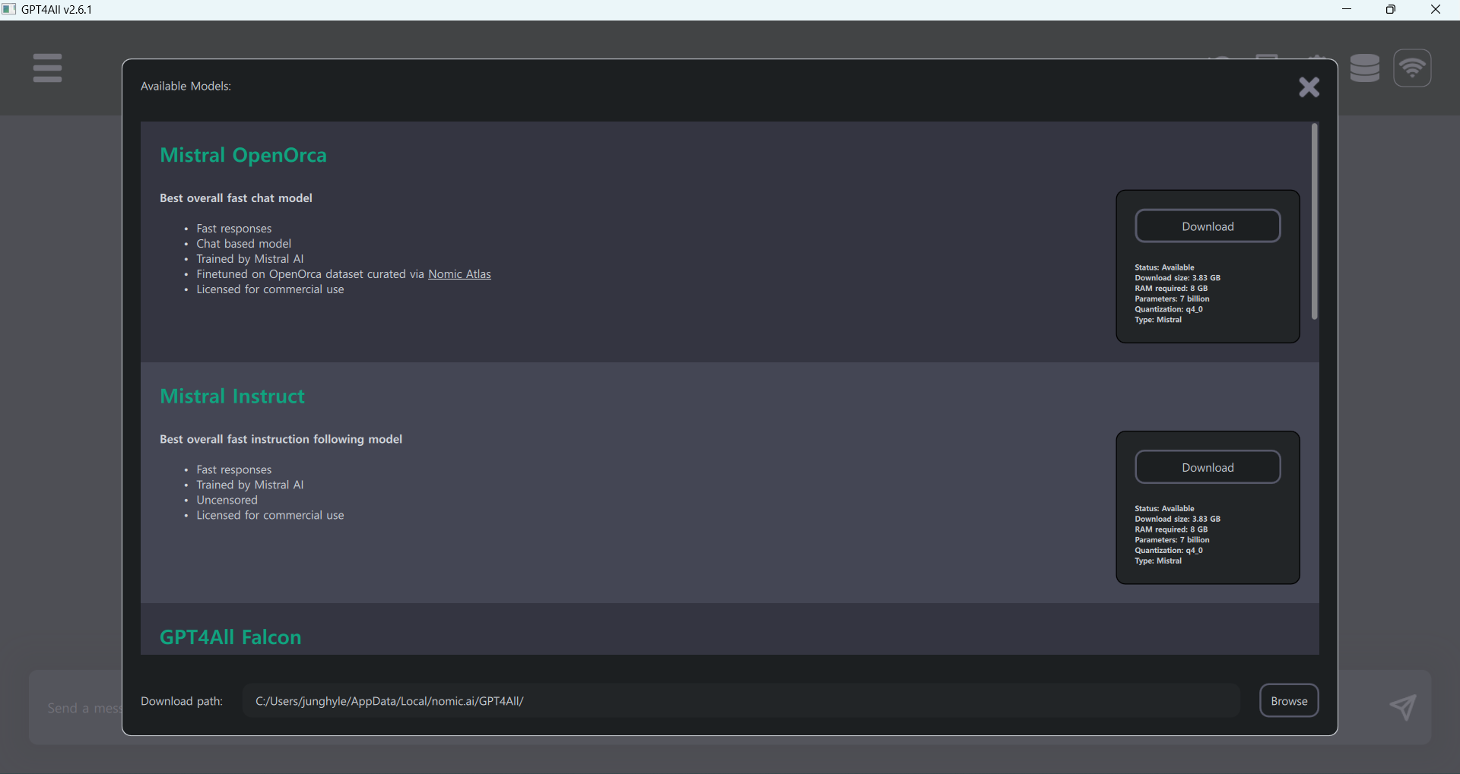Viewport: 1460px width, 774px height.
Task: Click 'RAM required: 8 GB' in Mistral OpenOrca card
Action: point(1171,289)
